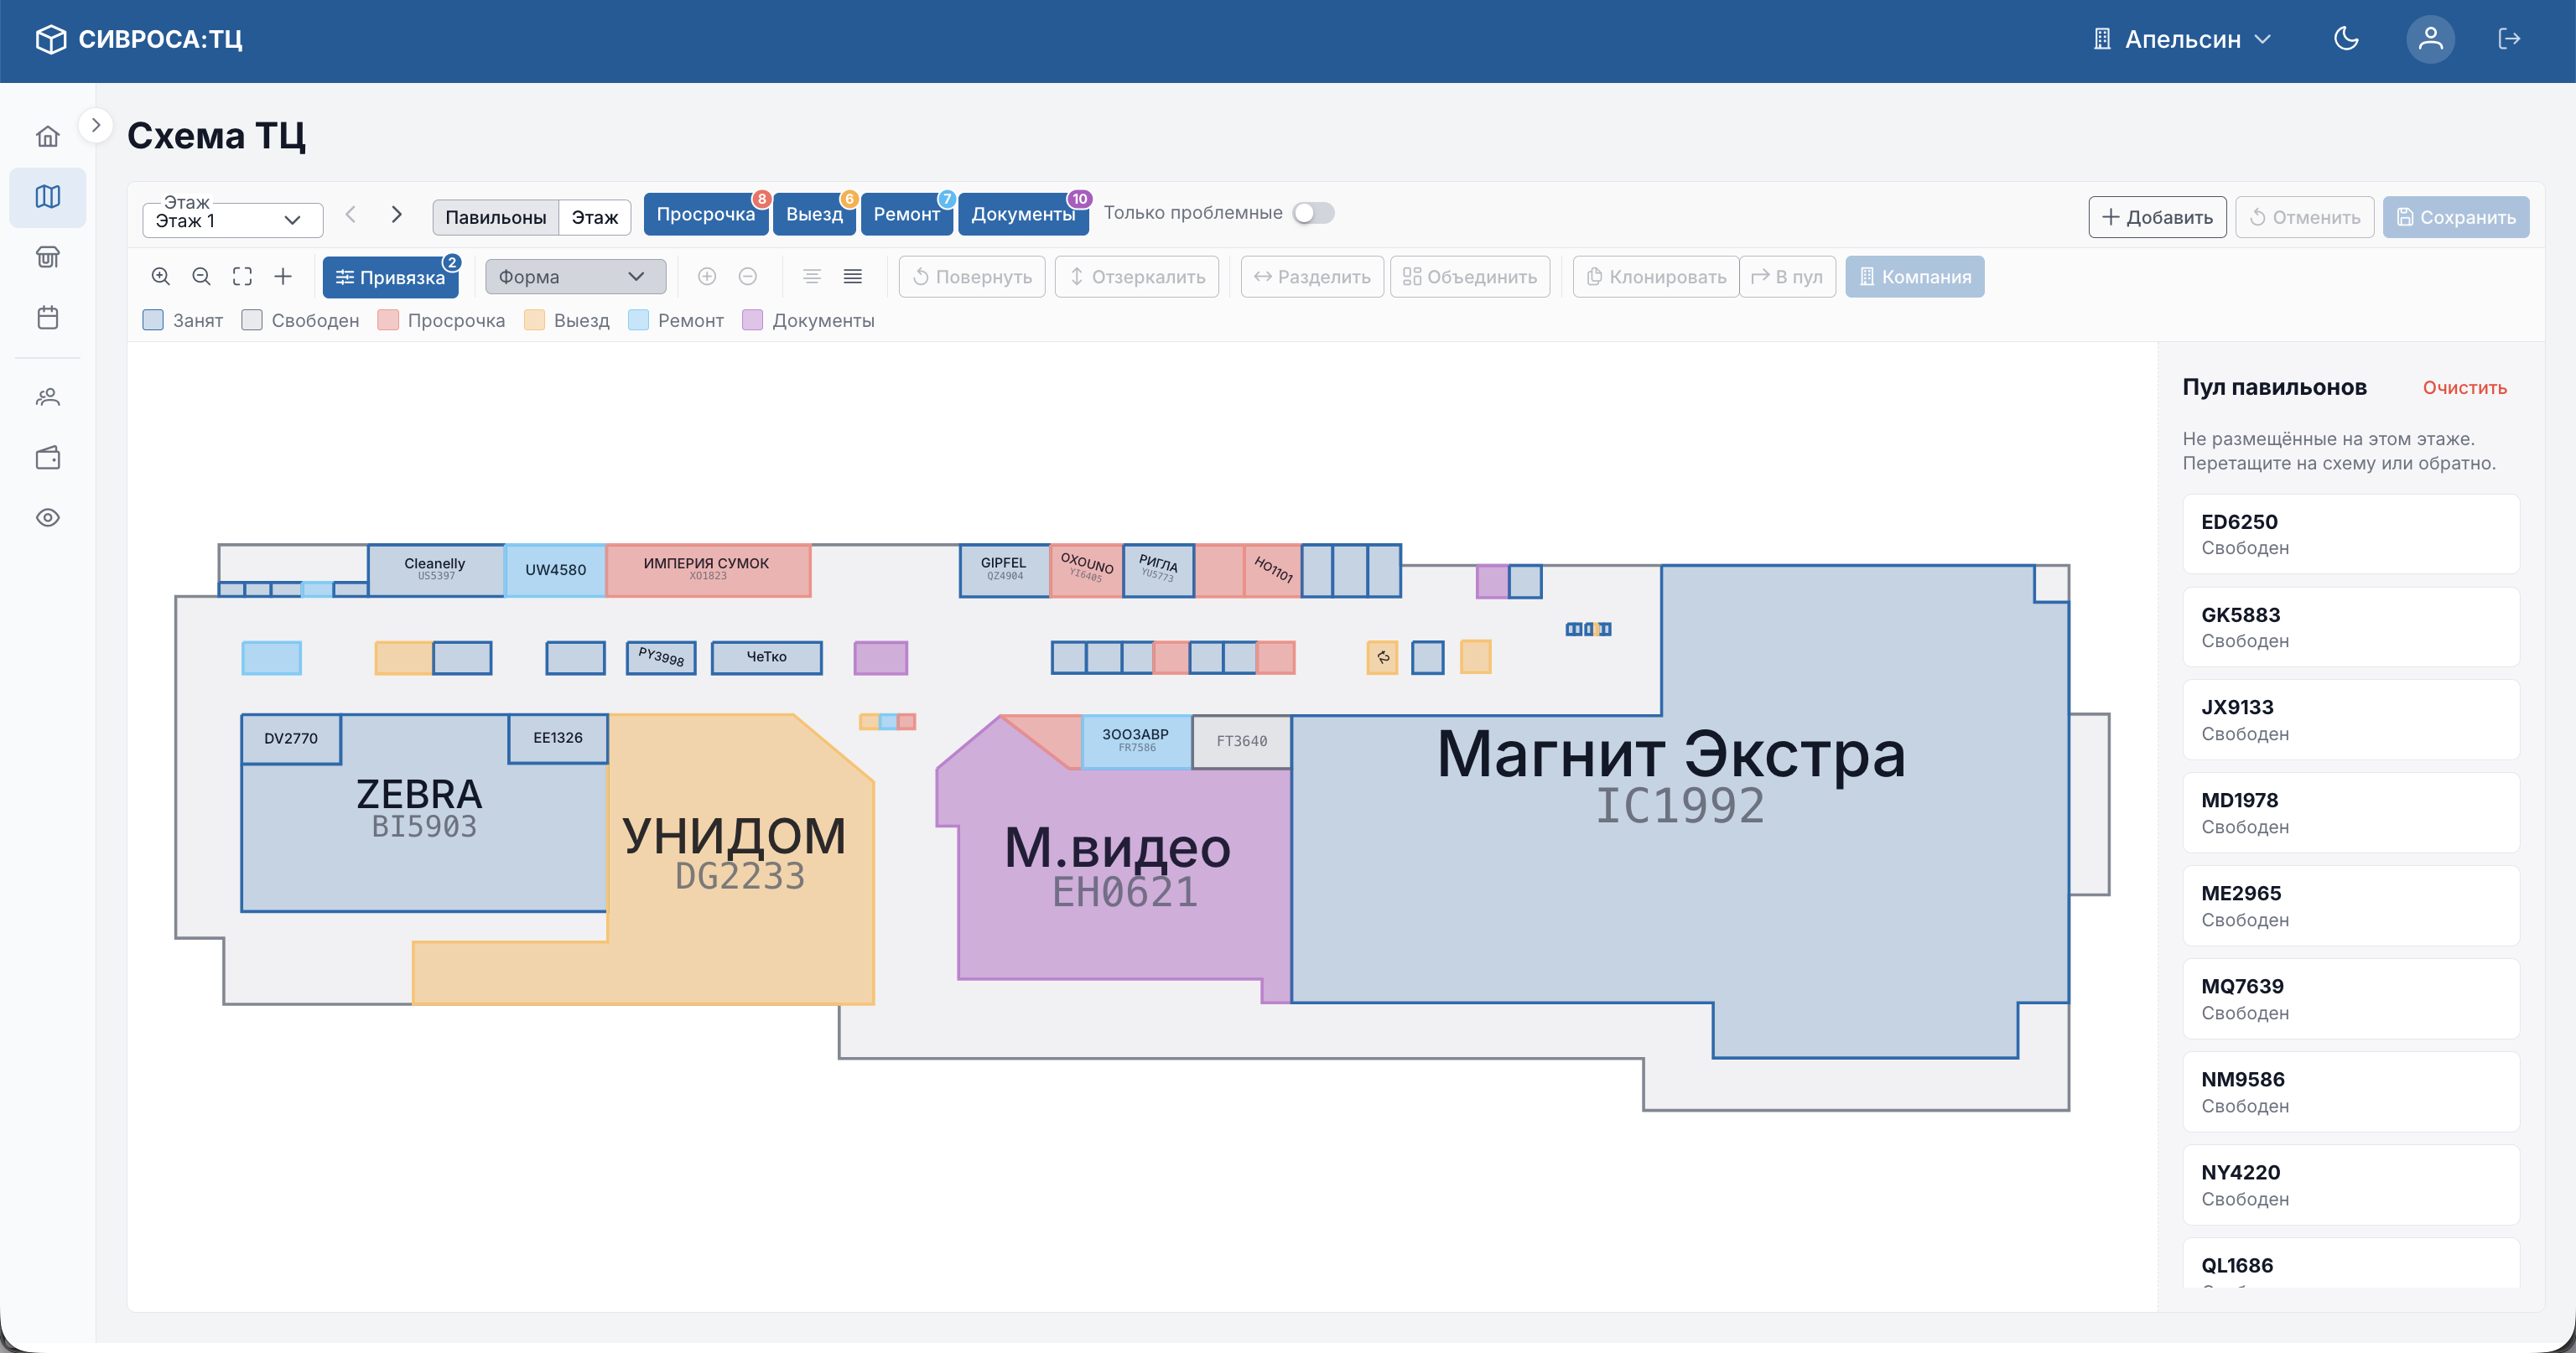Select pool pavilion GK5883
Viewport: 2576px width, 1353px height.
click(x=2350, y=627)
